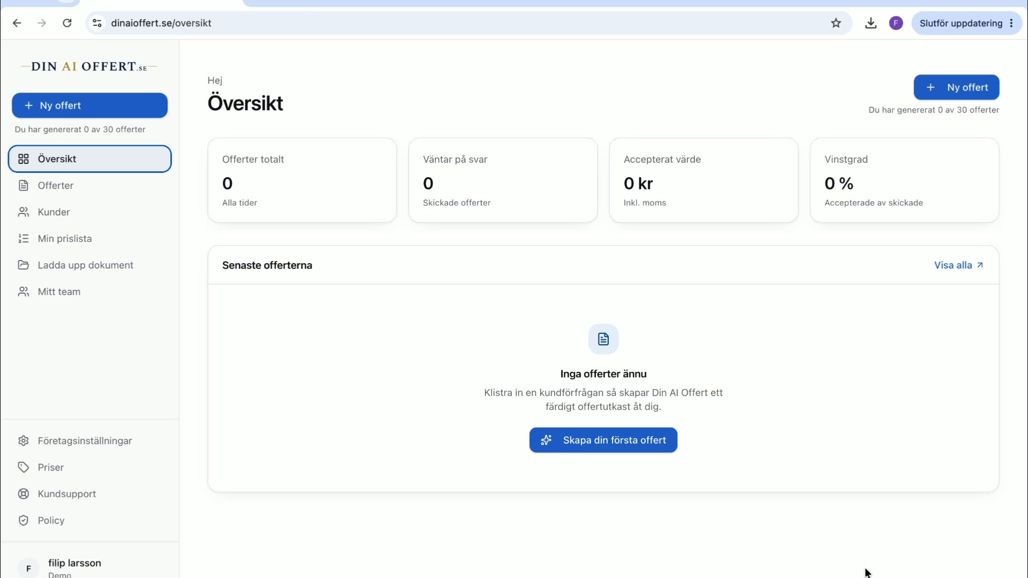Viewport: 1028px width, 578px height.
Task: Select Ladda upp dokument
Action: point(90,265)
